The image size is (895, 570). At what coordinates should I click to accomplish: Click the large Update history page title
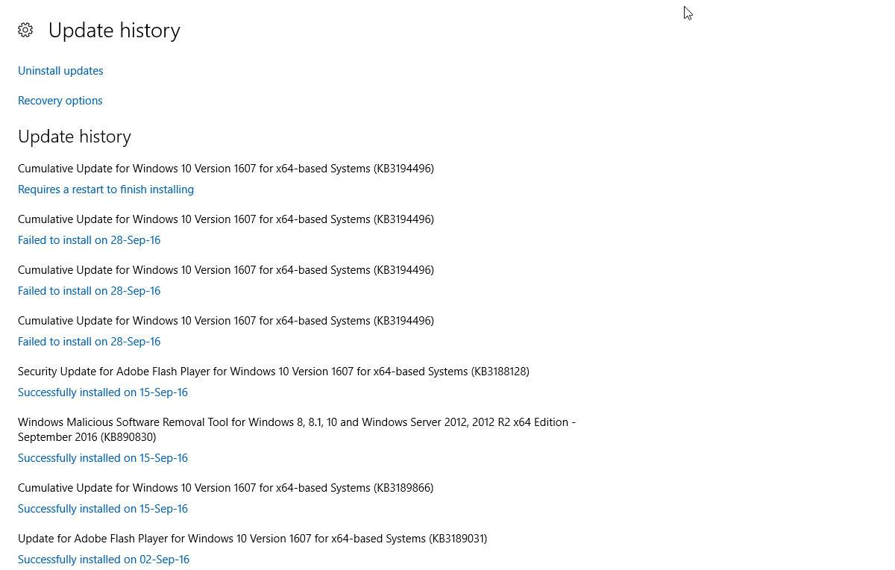click(114, 30)
